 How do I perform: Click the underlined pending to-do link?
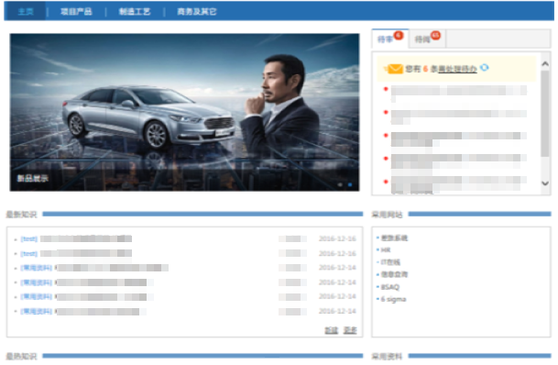pos(457,69)
